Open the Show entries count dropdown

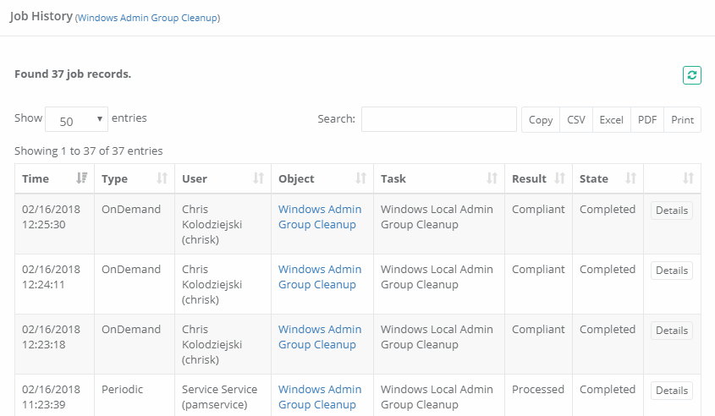[x=76, y=120]
